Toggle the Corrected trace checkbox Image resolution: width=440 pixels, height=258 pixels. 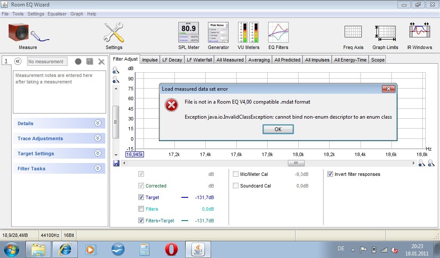[141, 186]
